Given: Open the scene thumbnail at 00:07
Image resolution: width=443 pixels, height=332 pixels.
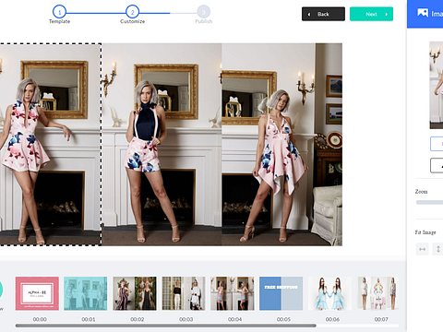Looking at the screenshot, I should point(377,293).
